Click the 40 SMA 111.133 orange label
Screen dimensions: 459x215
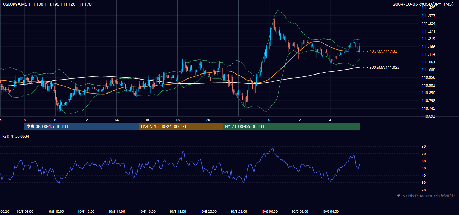point(380,52)
